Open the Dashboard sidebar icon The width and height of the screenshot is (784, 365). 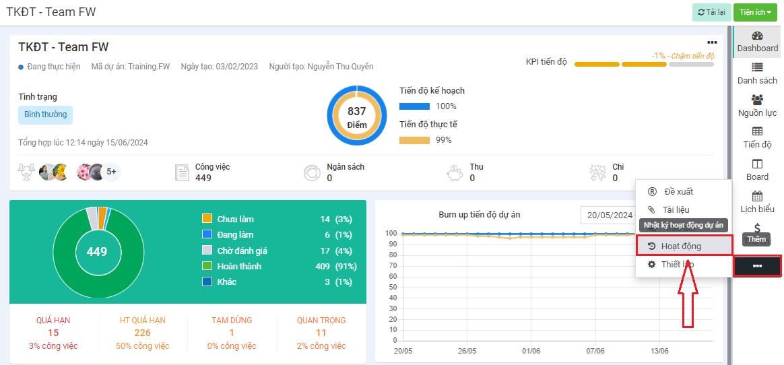(x=757, y=42)
